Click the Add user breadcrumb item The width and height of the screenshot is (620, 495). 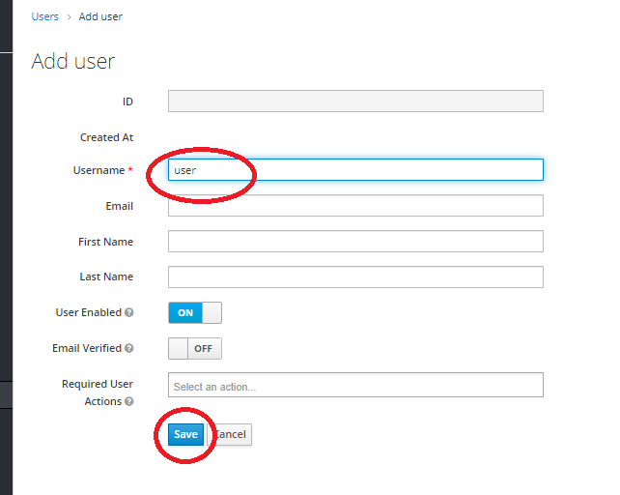100,16
